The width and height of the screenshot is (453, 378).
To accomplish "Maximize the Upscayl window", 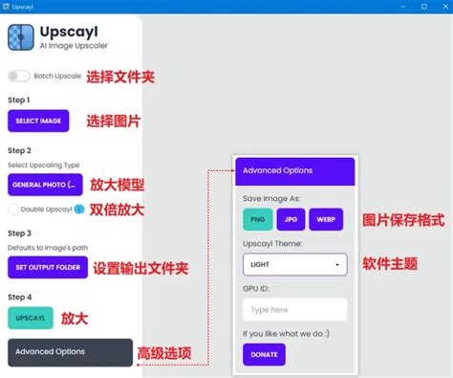I will (424, 7).
